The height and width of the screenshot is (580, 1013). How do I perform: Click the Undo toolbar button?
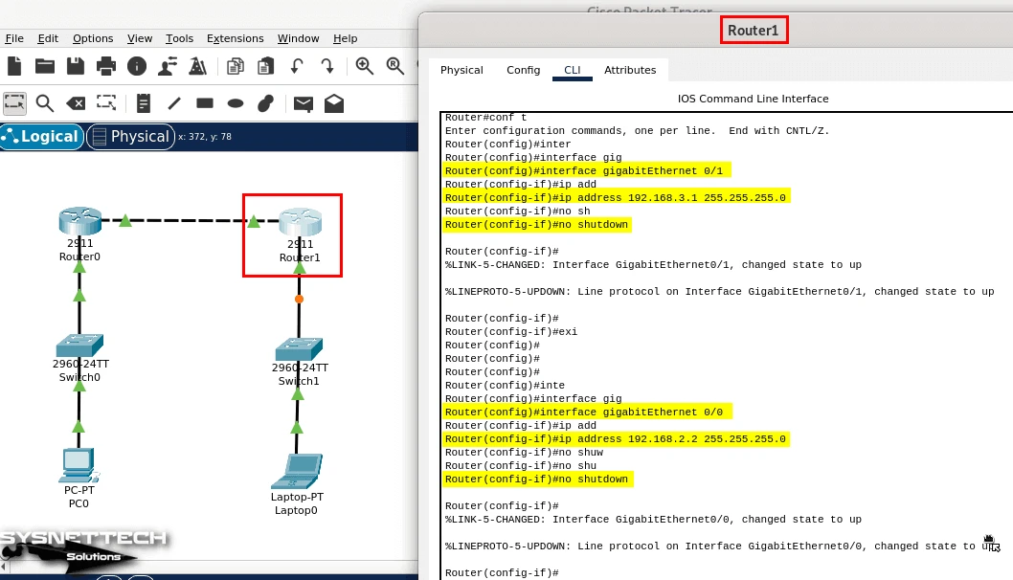[x=297, y=66]
